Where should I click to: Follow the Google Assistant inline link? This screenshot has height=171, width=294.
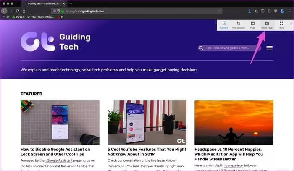[x=59, y=160]
